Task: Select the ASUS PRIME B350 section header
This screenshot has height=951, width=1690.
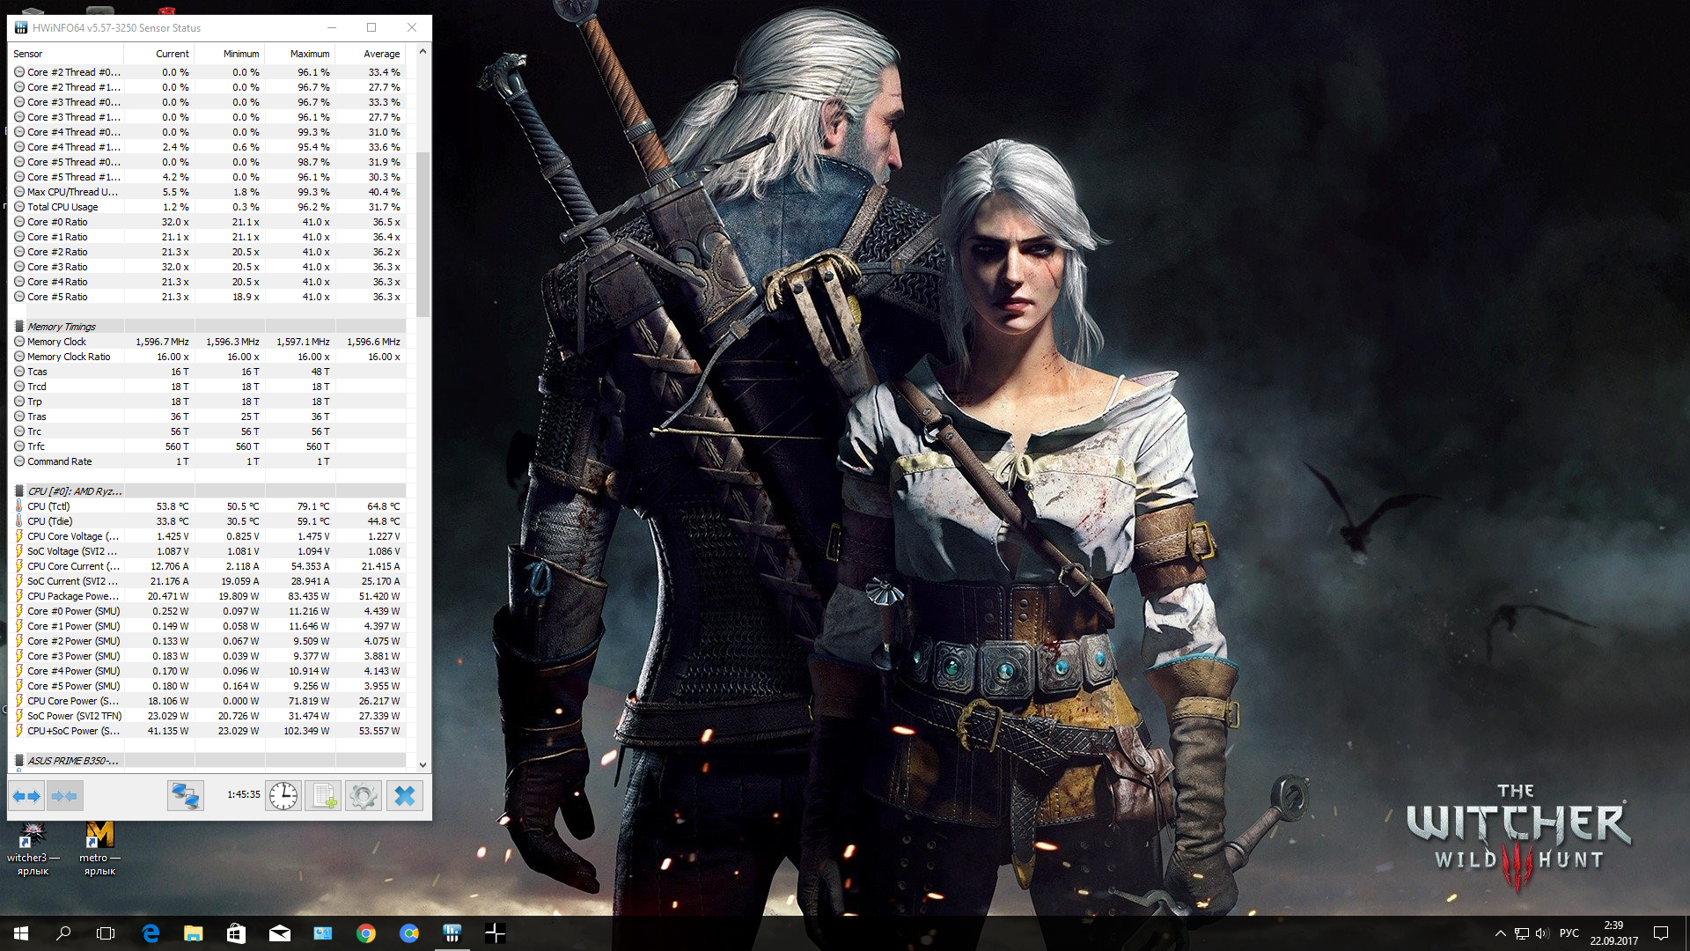Action: point(72,761)
